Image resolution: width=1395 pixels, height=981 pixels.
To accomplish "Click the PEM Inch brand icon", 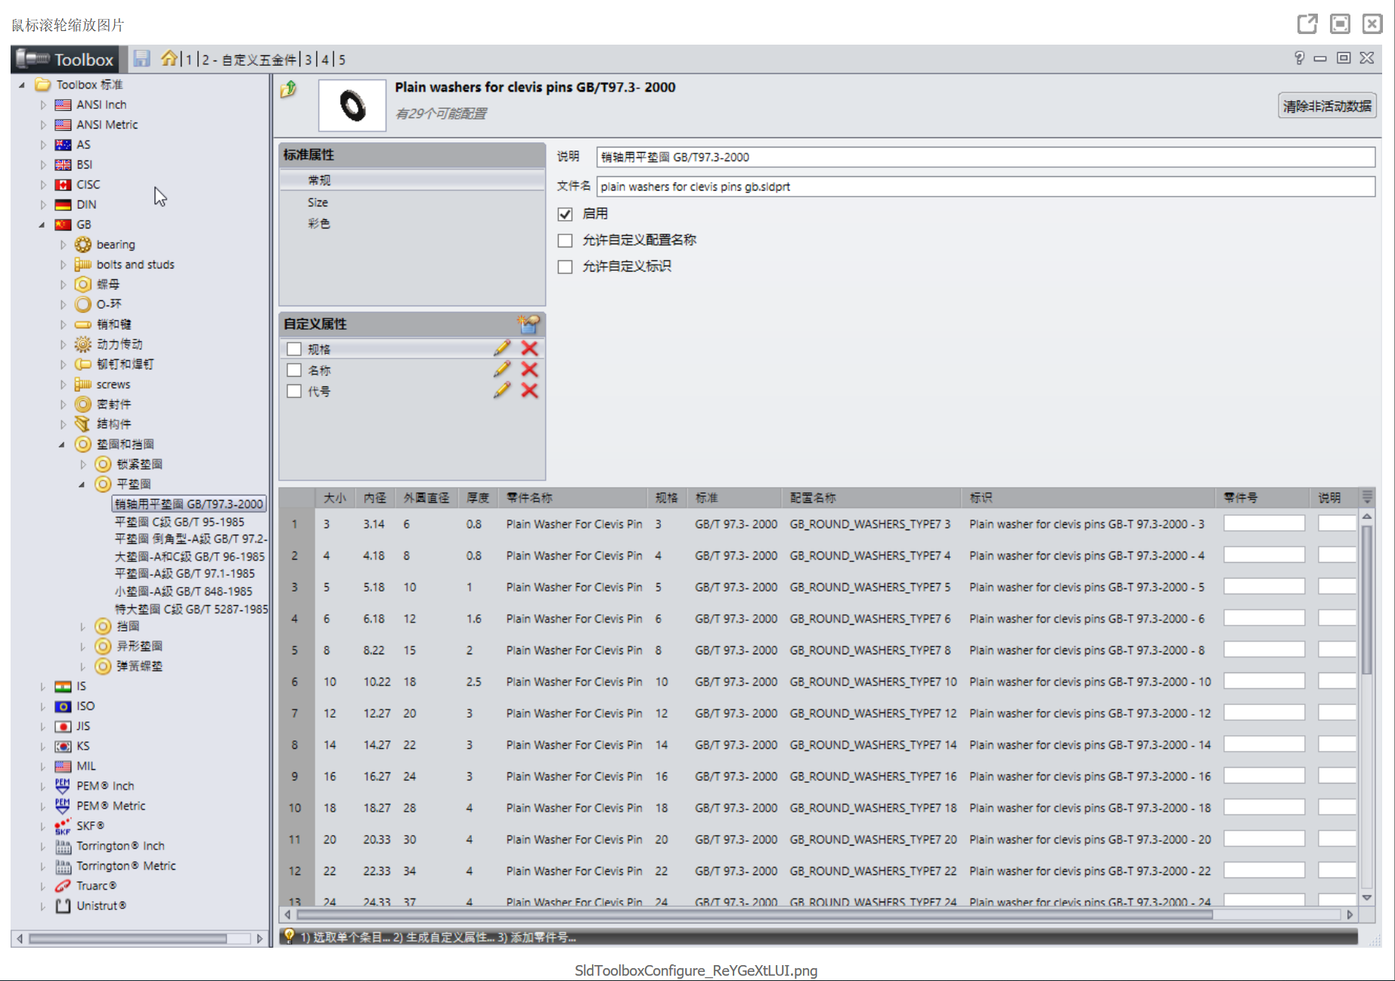I will (x=64, y=786).
